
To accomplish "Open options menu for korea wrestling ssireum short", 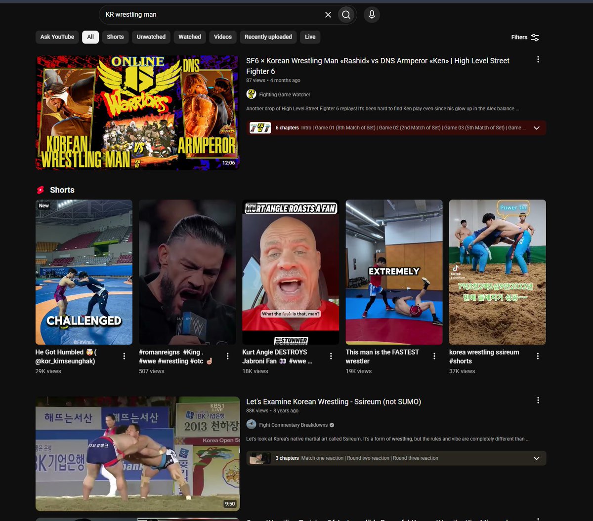I will click(538, 356).
